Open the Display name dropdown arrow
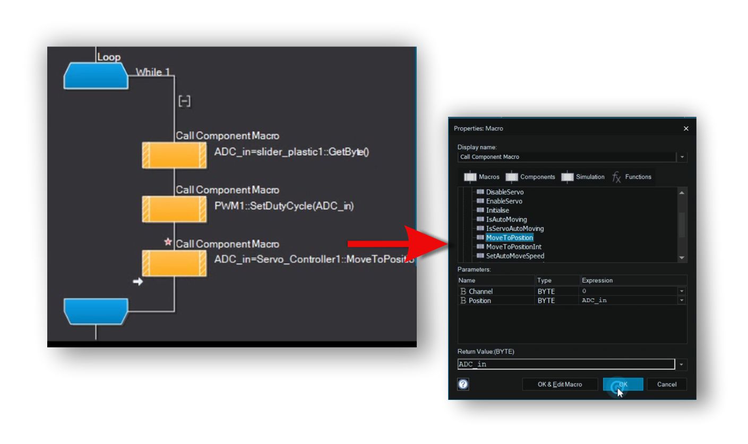The image size is (748, 444). (x=682, y=157)
